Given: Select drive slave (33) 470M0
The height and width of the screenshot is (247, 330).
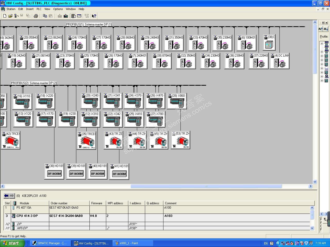Looking at the screenshot, I should pos(198,43).
